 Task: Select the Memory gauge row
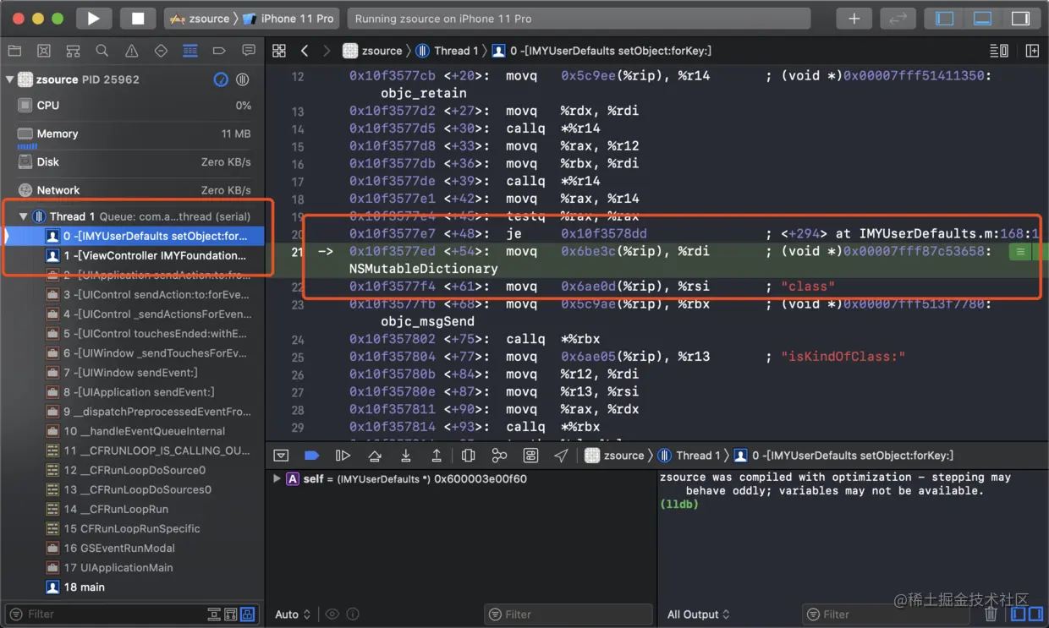(x=133, y=135)
